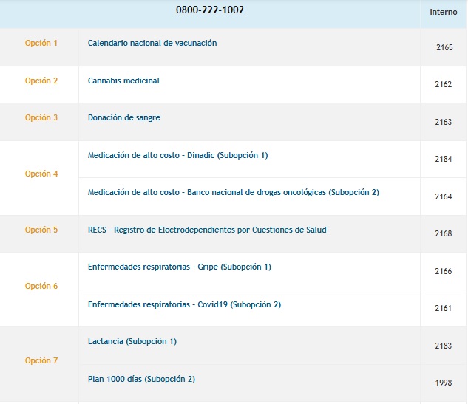Click internal extension 2165
Screen dimensions: 468x404
click(444, 47)
